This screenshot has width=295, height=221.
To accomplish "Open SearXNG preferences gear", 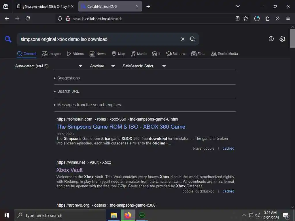I will pyautogui.click(x=282, y=39).
